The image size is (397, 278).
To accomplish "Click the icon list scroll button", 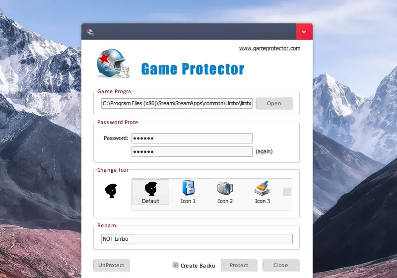I will click(x=287, y=192).
